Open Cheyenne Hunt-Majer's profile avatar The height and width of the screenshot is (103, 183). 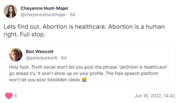(x=11, y=11)
